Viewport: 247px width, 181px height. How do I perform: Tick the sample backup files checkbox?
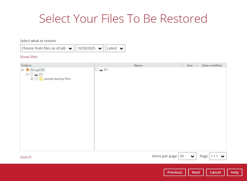pyautogui.click(x=36, y=79)
